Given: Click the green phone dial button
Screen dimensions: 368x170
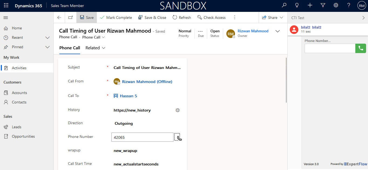Looking at the screenshot, I should coord(361,48).
